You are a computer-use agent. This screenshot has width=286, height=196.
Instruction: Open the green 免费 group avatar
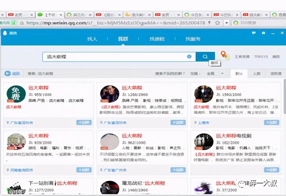click(16, 94)
